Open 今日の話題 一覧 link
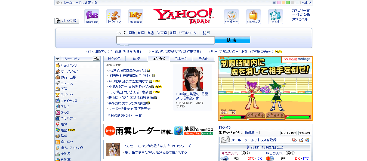The height and width of the screenshot is (161, 367). (x=138, y=116)
